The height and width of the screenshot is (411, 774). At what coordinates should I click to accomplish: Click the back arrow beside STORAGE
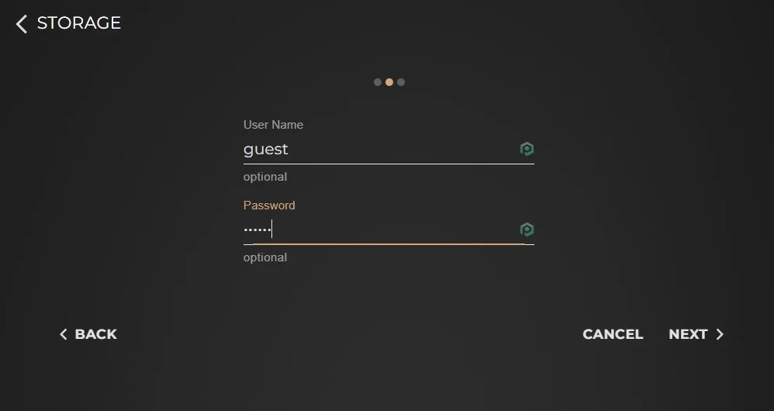pos(21,24)
